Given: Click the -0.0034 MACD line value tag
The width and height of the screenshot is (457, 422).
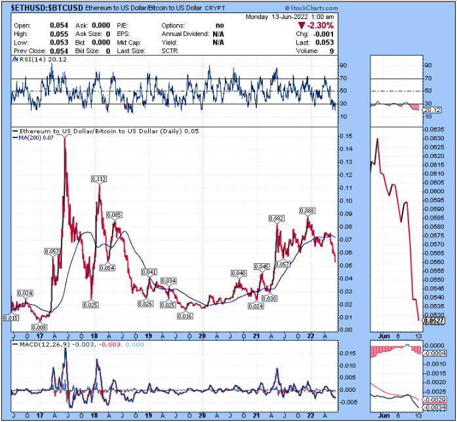Looking at the screenshot, I should pyautogui.click(x=435, y=408).
